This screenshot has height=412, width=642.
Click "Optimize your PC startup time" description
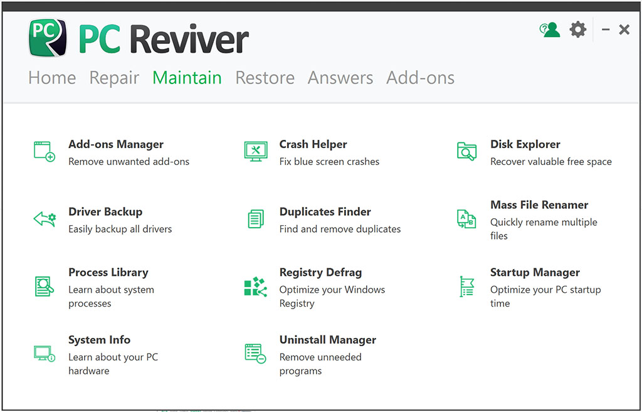[x=546, y=297]
